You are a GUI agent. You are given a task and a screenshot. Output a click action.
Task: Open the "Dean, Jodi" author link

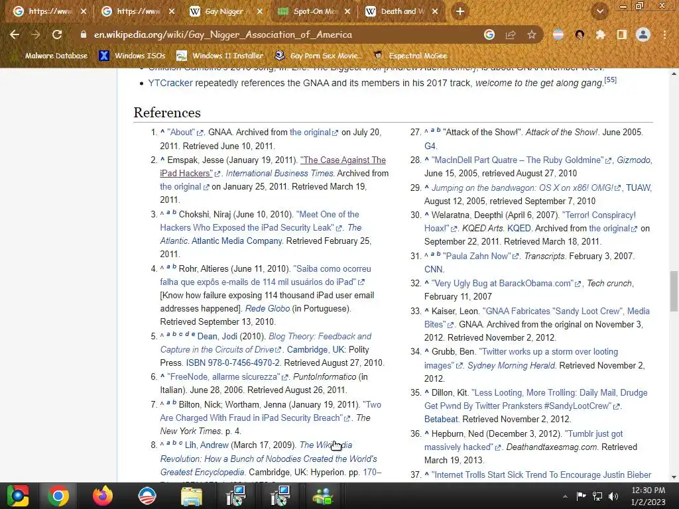(x=217, y=336)
